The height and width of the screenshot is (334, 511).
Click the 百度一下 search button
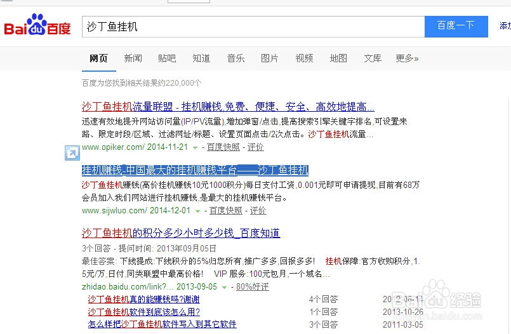pyautogui.click(x=456, y=27)
